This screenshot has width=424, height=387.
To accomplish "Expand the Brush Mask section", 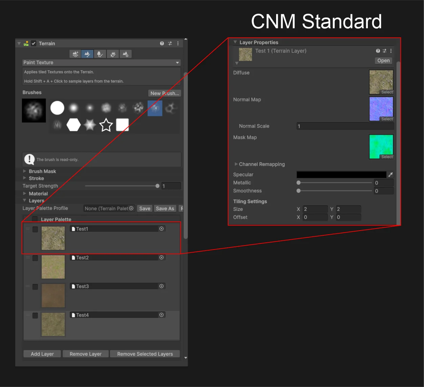I will point(24,171).
